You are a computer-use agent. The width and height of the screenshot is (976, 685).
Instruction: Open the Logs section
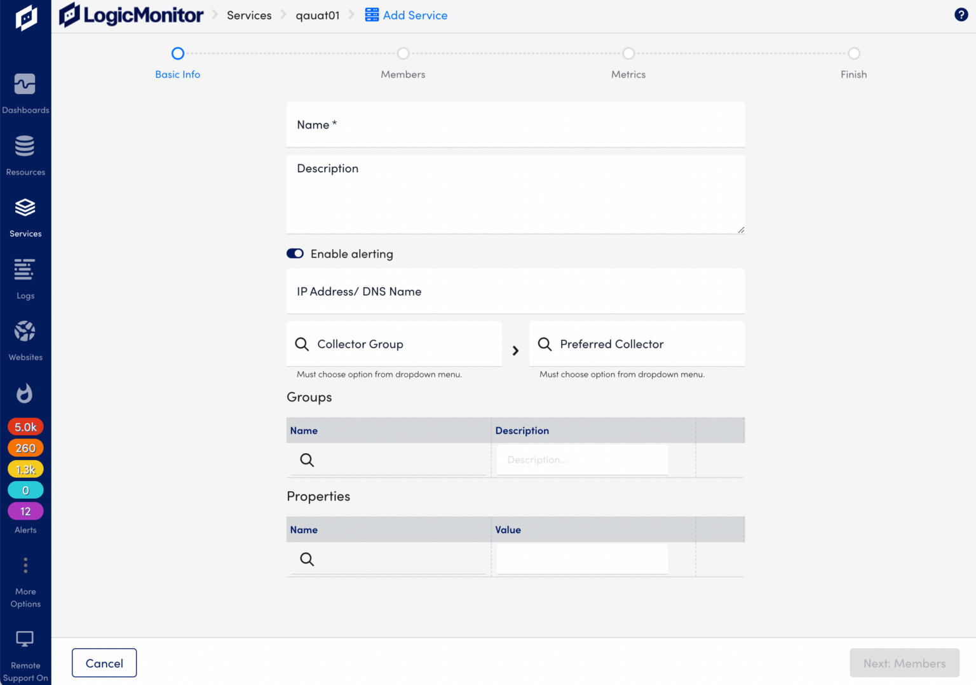tap(25, 275)
